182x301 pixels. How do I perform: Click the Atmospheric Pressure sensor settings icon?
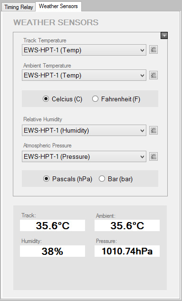(x=153, y=156)
